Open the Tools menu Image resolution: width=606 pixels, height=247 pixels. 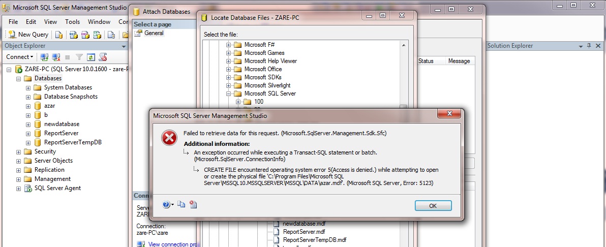[x=72, y=22]
